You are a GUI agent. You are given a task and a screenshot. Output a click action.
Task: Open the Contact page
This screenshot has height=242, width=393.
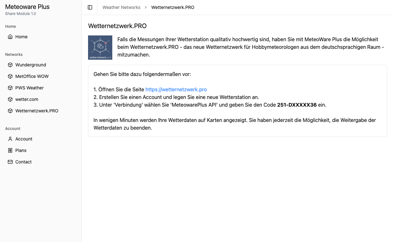click(41, 162)
